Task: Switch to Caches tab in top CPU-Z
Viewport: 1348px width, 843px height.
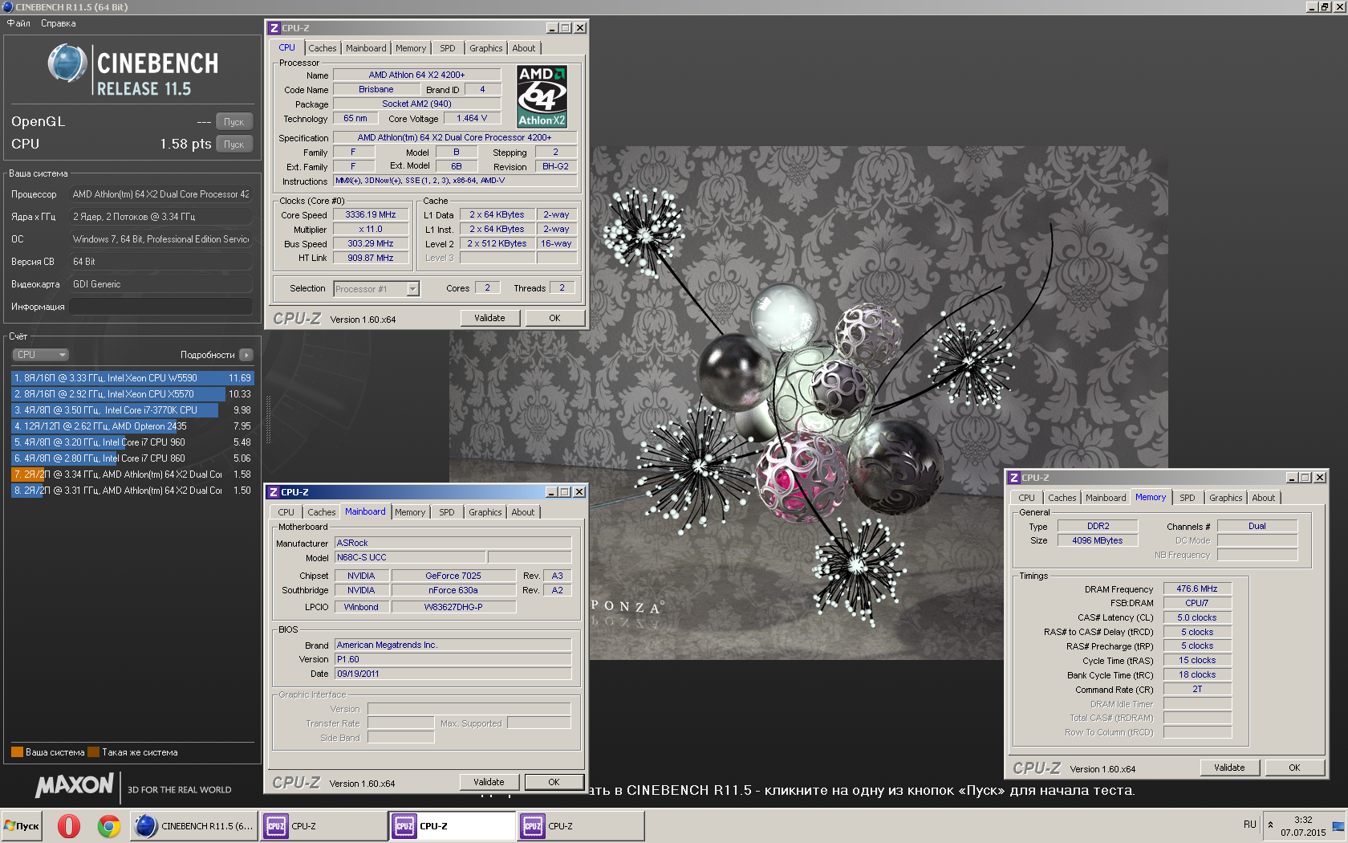Action: coord(323,48)
